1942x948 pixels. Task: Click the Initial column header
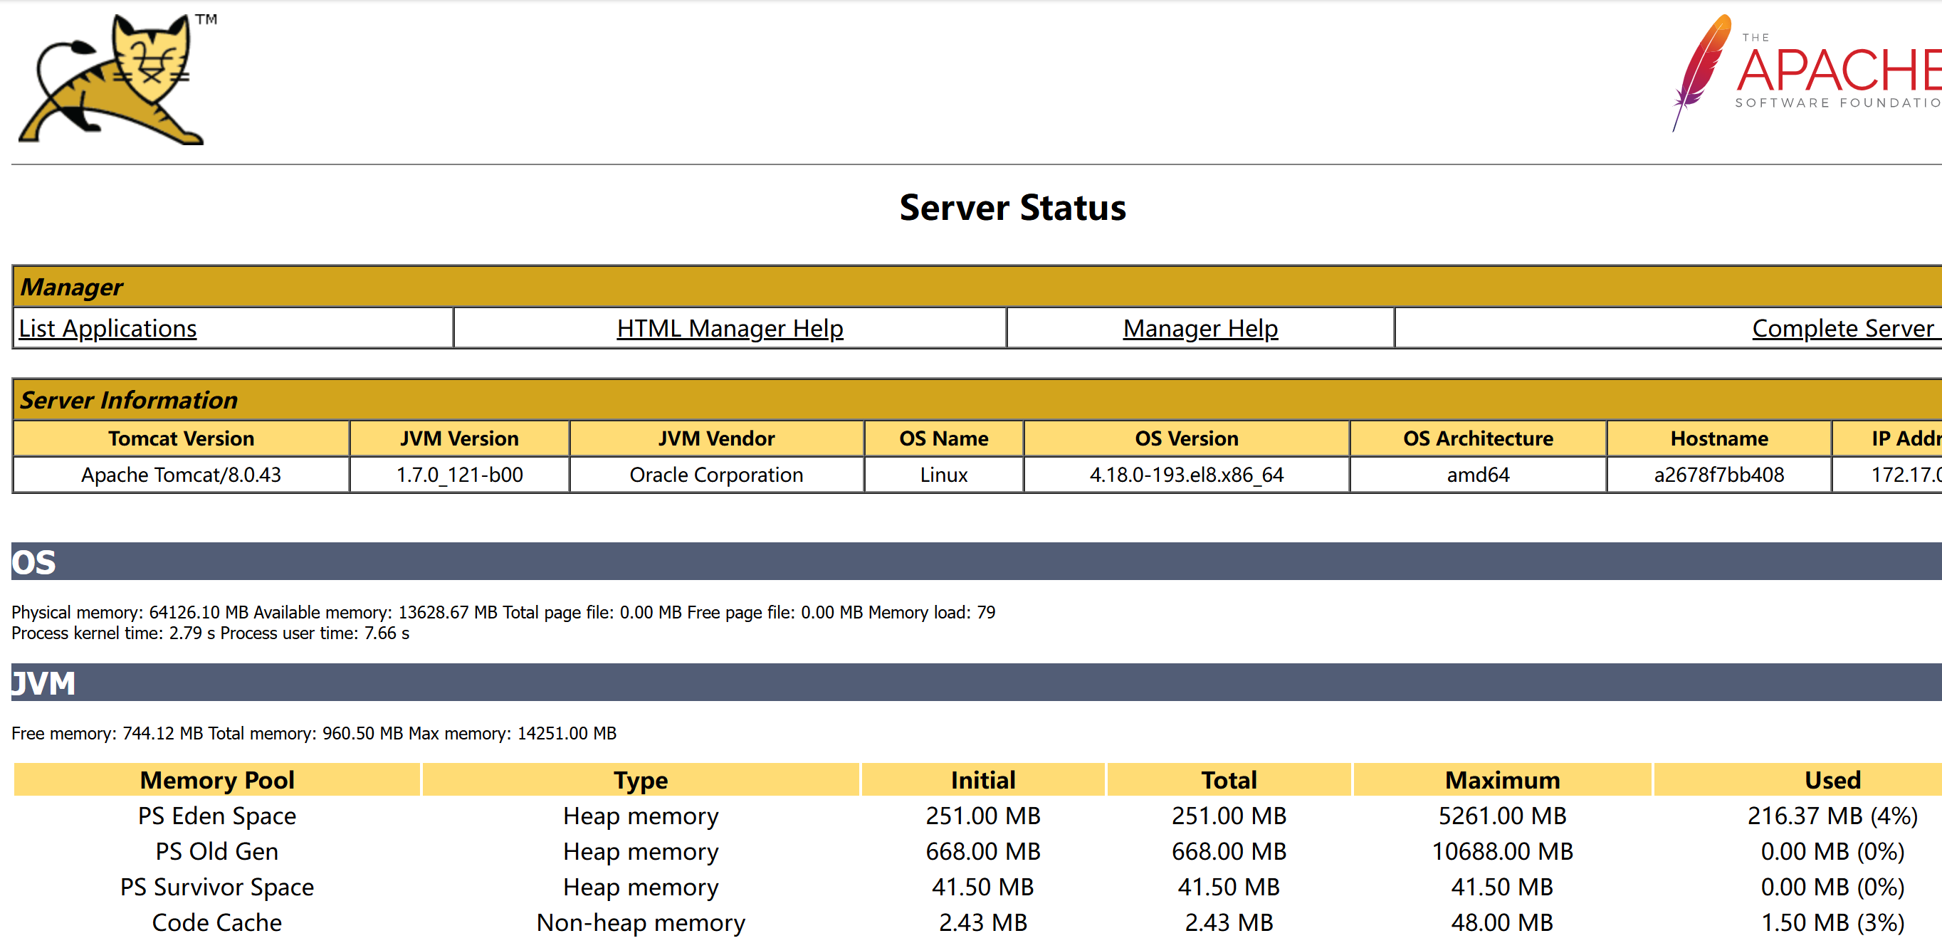coord(983,780)
